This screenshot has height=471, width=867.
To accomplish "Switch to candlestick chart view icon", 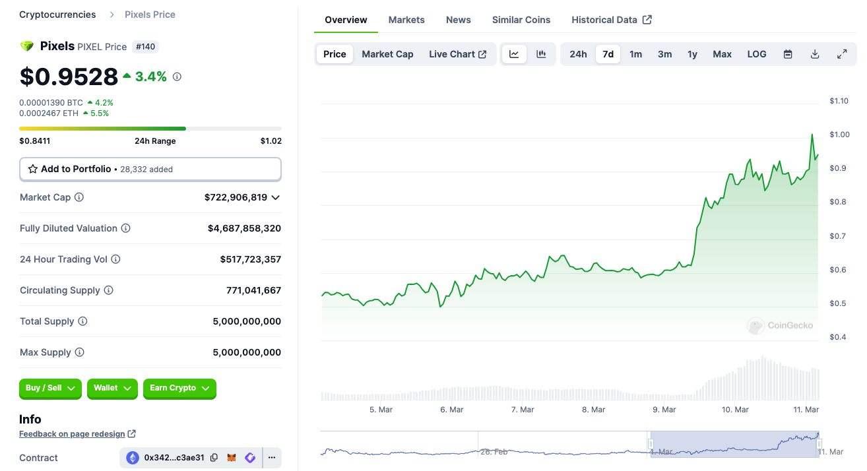I will 541,54.
